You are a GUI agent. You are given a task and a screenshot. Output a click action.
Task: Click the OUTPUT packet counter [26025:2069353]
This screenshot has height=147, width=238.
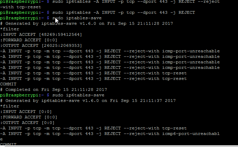tap(62, 45)
